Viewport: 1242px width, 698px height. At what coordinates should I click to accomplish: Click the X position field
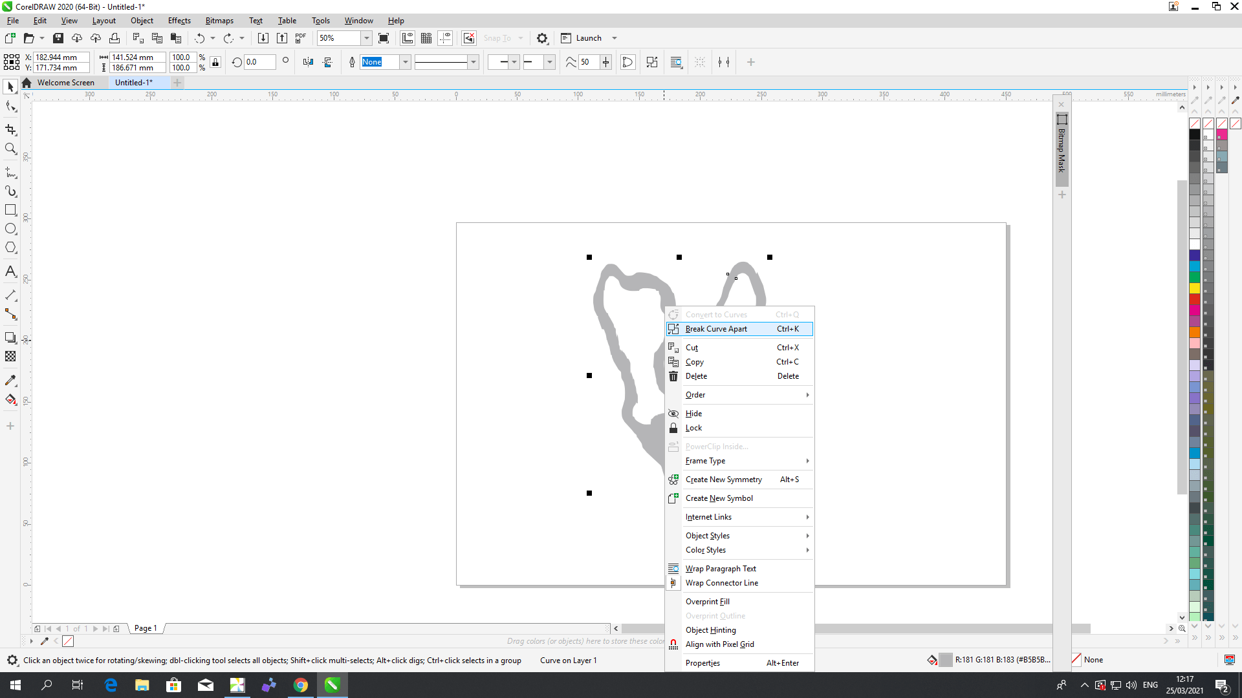pyautogui.click(x=61, y=58)
